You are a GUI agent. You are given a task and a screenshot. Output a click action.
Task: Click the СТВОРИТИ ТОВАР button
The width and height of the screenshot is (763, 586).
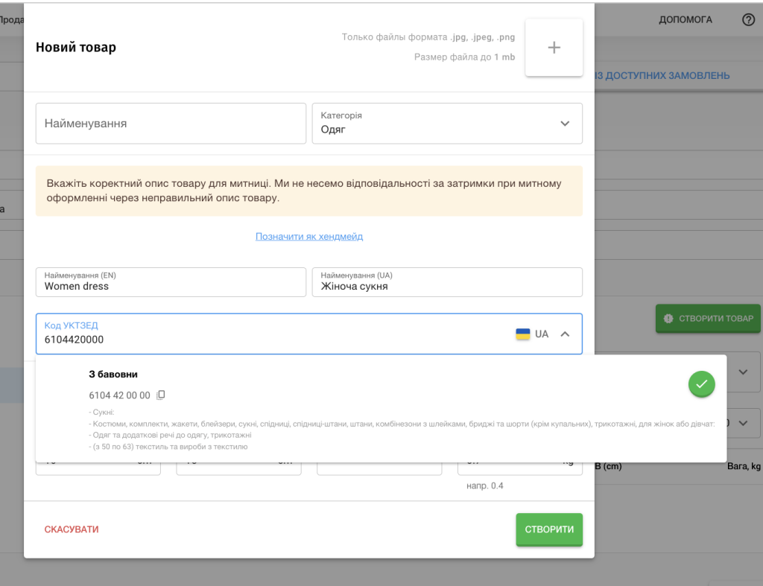click(x=708, y=319)
